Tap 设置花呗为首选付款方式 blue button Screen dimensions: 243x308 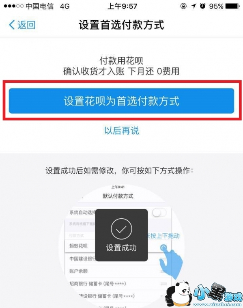click(x=121, y=101)
